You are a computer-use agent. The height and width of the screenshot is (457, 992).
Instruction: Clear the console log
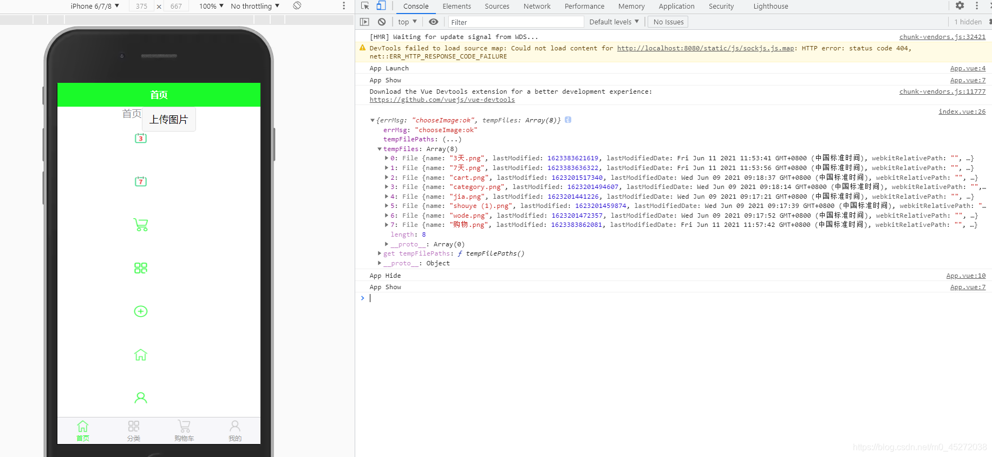382,22
